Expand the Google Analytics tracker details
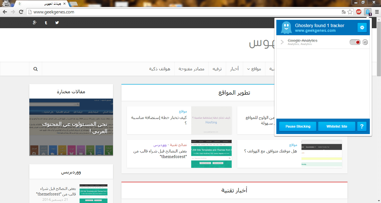 (282, 42)
